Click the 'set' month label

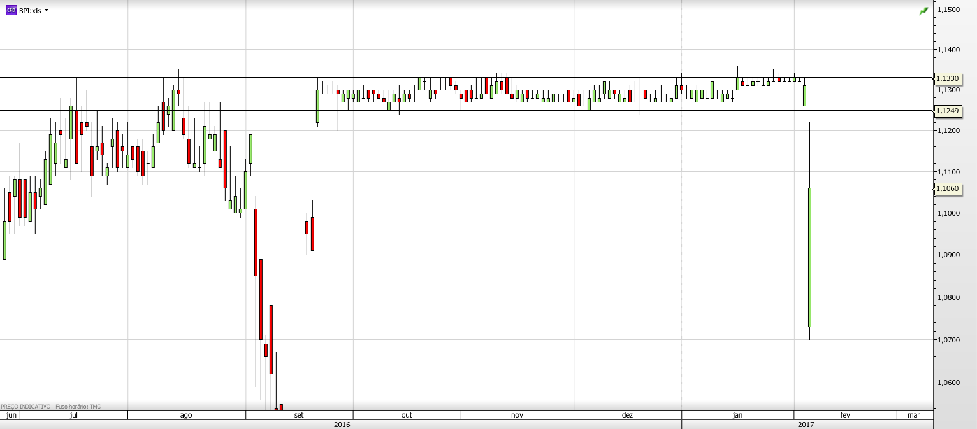point(299,415)
